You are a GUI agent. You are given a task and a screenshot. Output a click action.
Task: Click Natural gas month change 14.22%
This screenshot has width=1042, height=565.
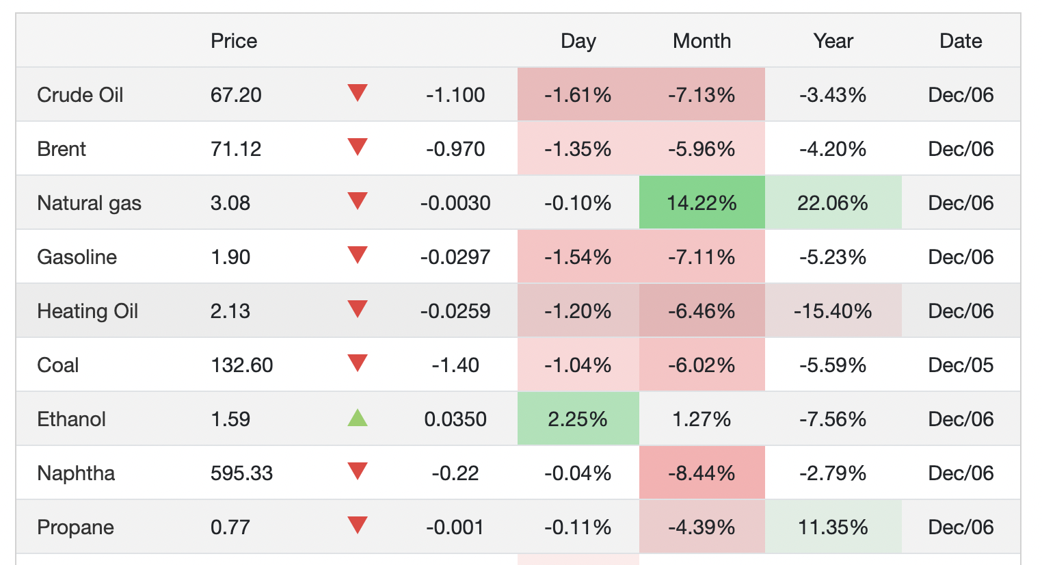[702, 203]
